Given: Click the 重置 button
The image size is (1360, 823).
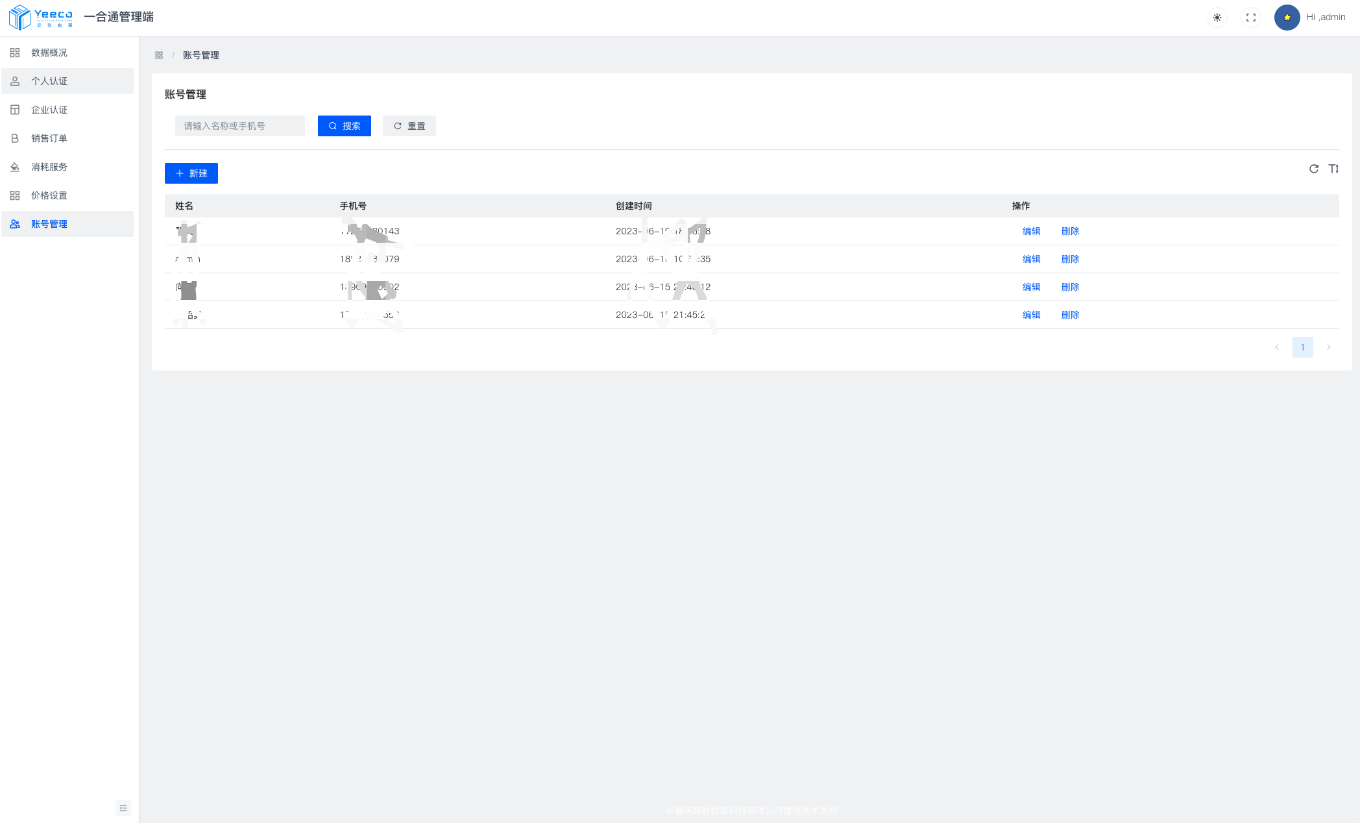Looking at the screenshot, I should point(409,126).
